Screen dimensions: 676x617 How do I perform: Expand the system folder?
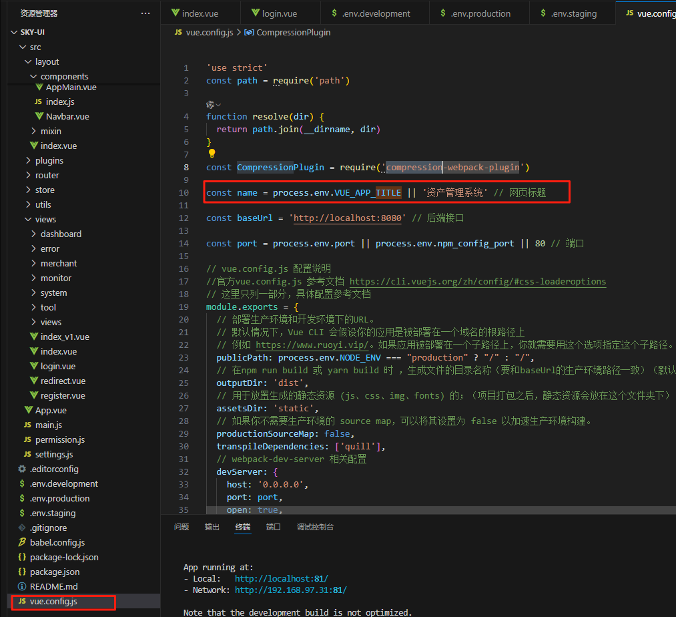click(33, 292)
